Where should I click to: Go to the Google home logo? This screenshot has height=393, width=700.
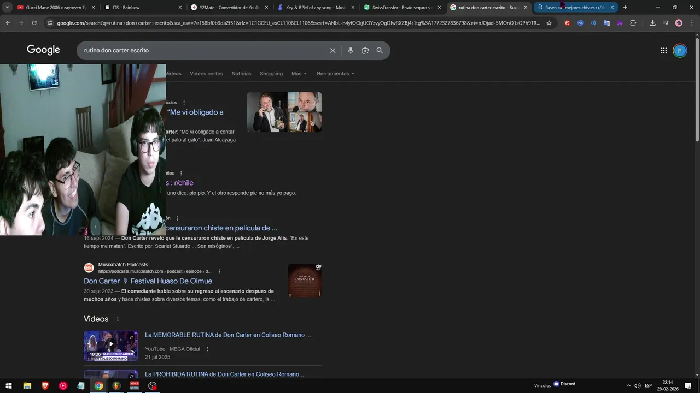click(43, 50)
